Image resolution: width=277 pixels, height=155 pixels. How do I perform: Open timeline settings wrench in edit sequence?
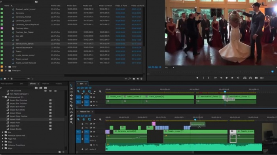pyautogui.click(x=100, y=92)
